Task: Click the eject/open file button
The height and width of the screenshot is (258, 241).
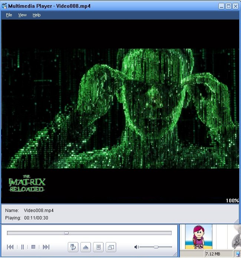Action: click(86, 247)
